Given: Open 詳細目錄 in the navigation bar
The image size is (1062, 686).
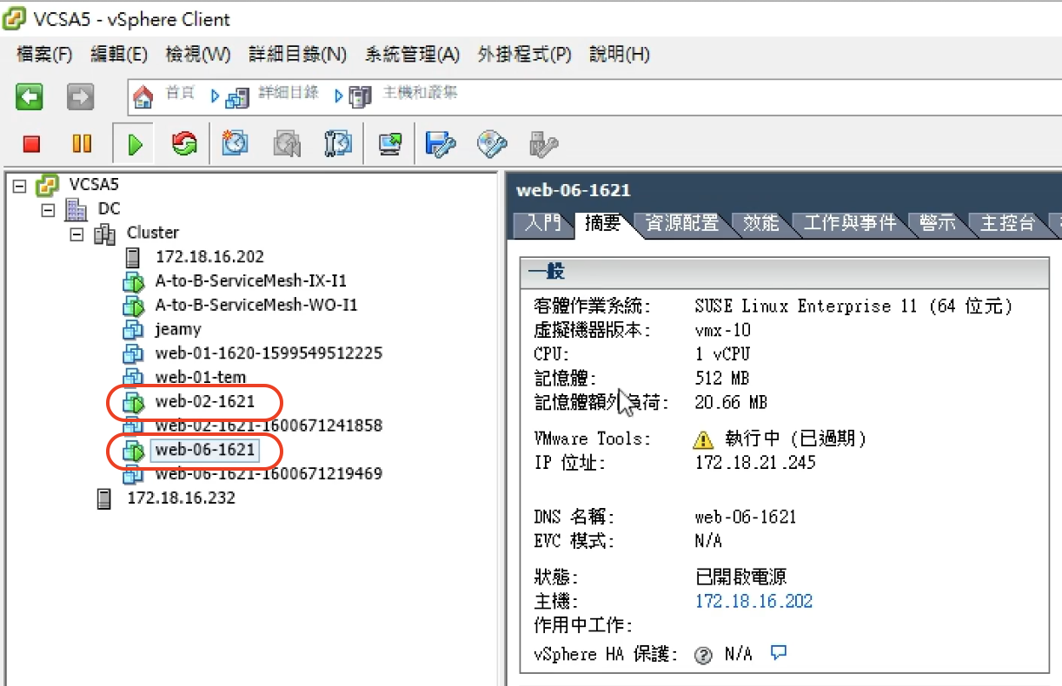Looking at the screenshot, I should (288, 94).
